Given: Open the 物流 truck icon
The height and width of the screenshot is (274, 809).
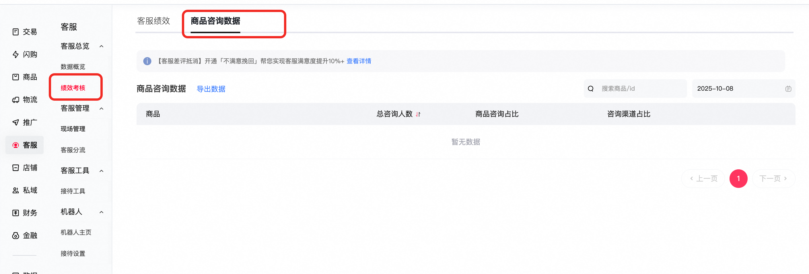Looking at the screenshot, I should pyautogui.click(x=15, y=100).
